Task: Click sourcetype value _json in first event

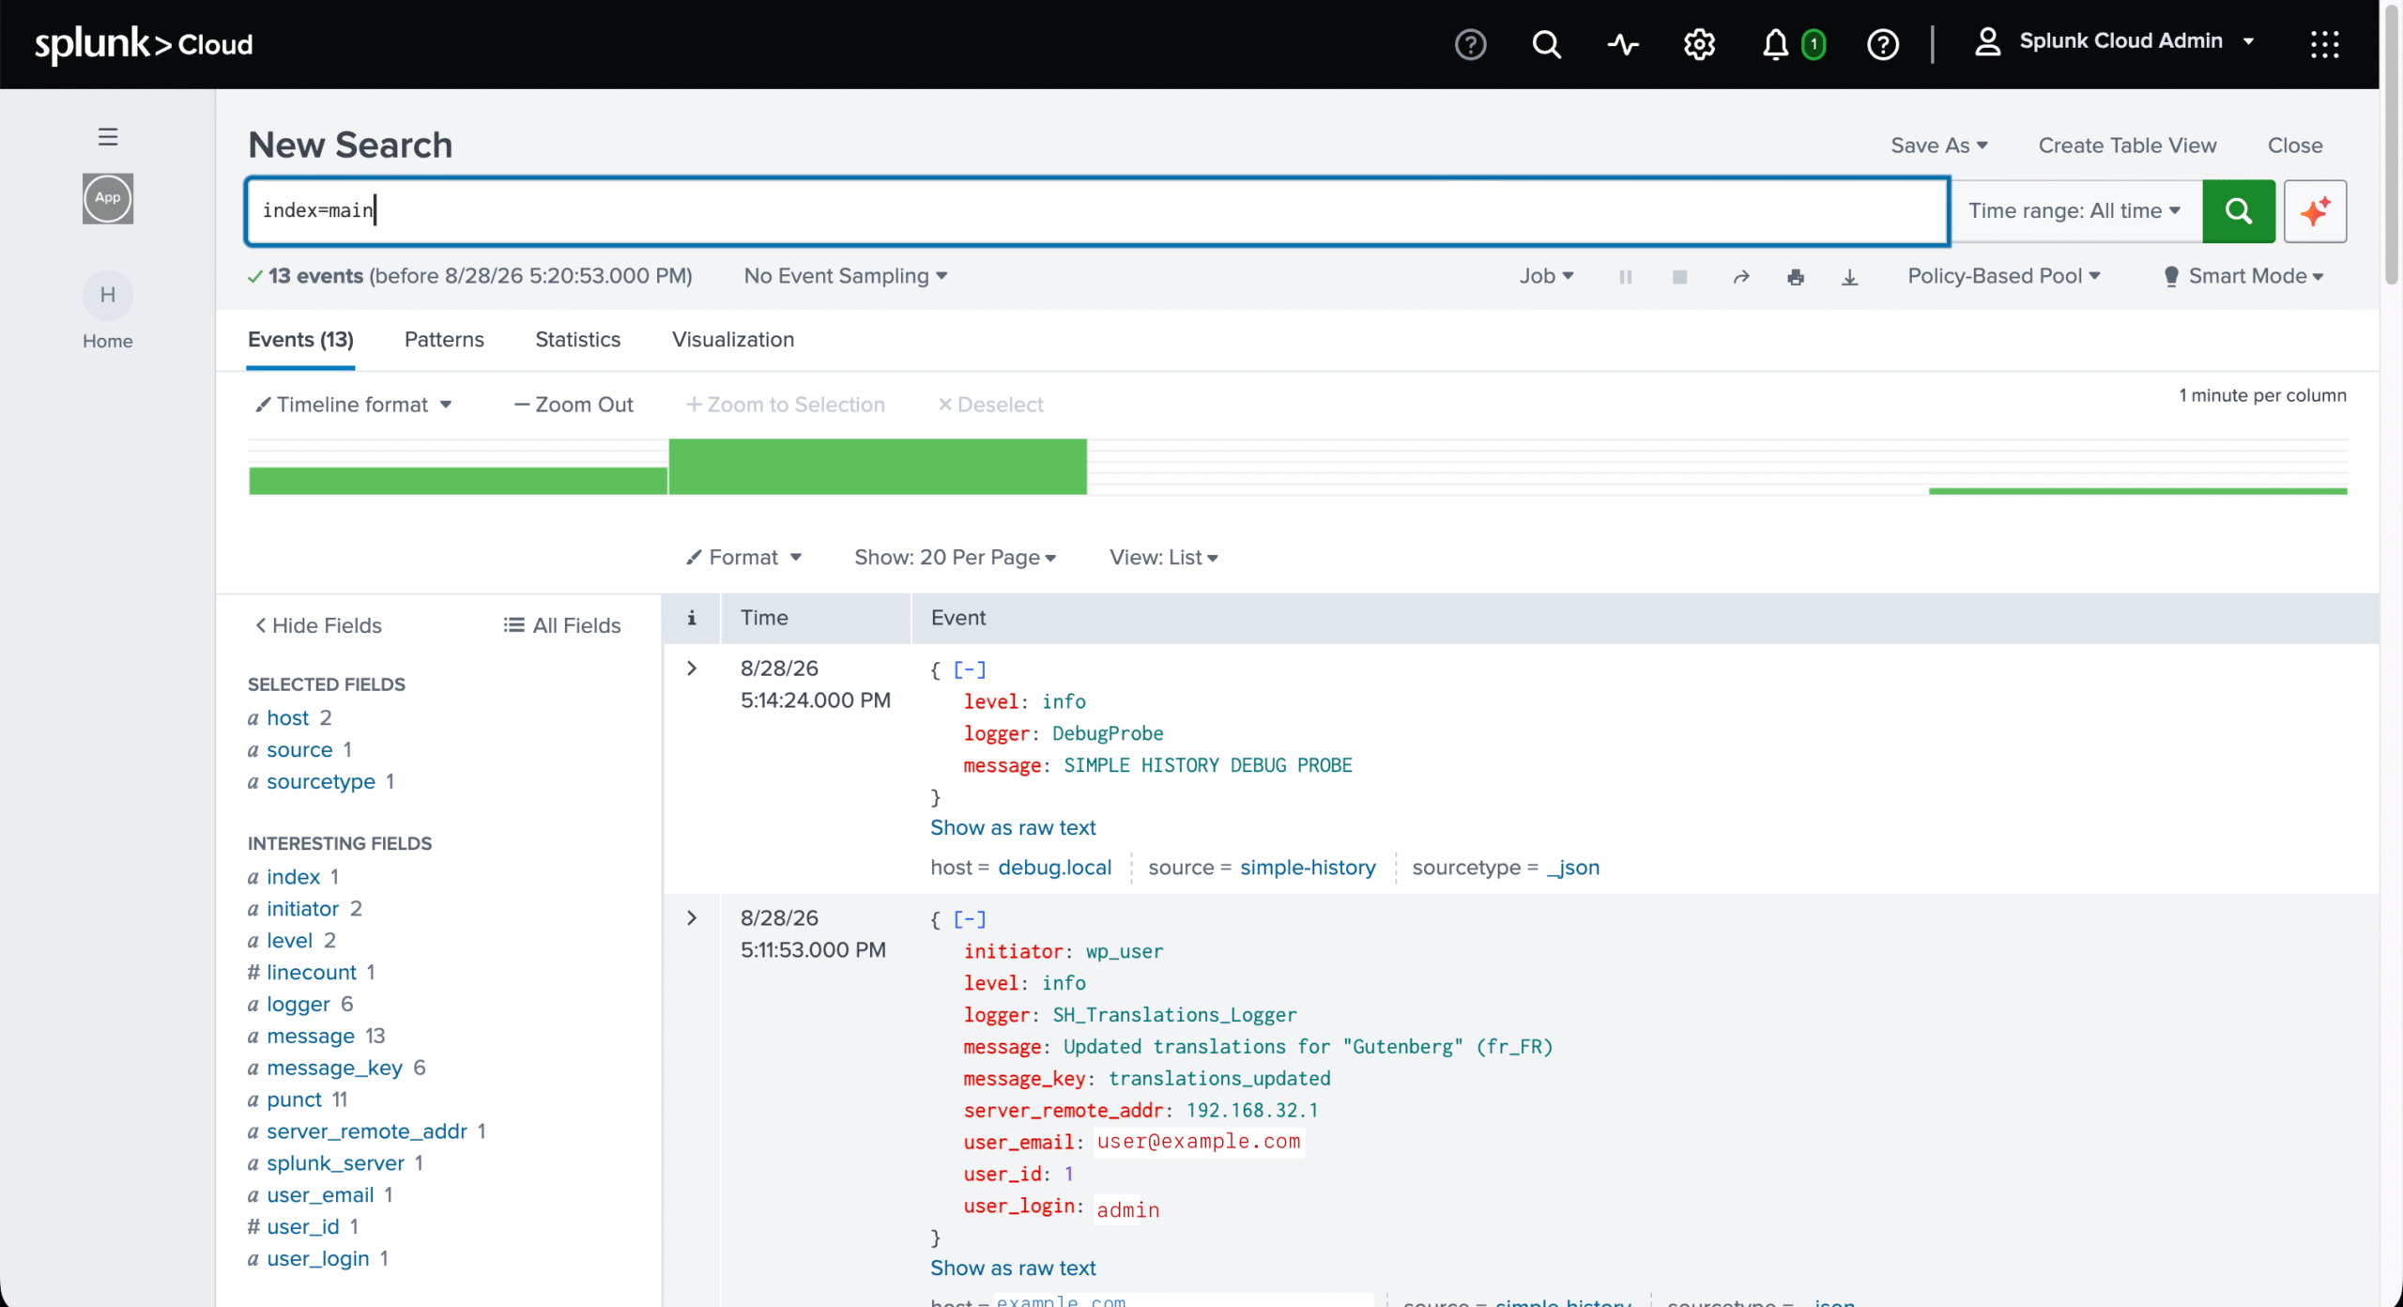Action: coord(1573,868)
